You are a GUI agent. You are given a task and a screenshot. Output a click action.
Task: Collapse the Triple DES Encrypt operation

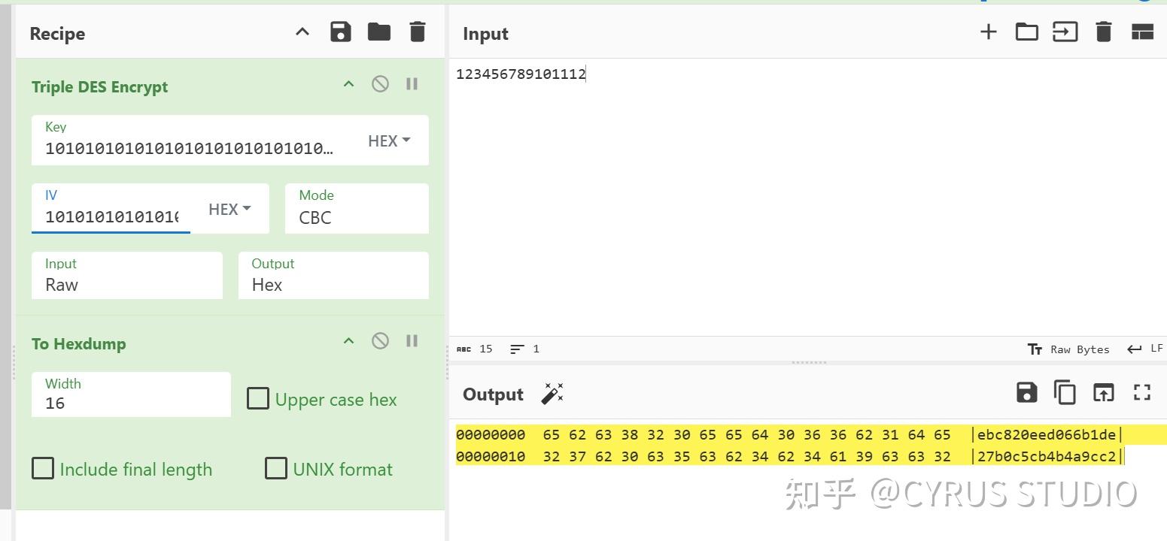pos(348,83)
